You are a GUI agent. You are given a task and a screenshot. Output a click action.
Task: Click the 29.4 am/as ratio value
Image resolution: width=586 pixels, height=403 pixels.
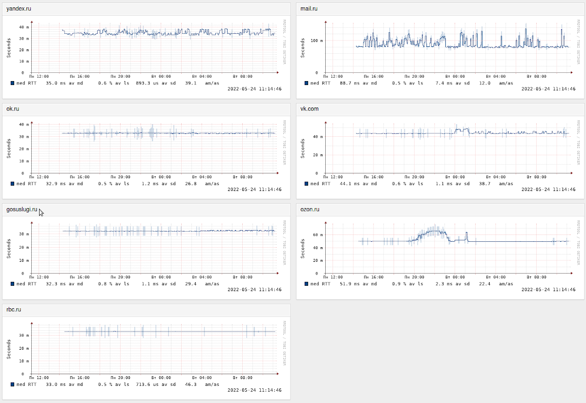tap(190, 284)
